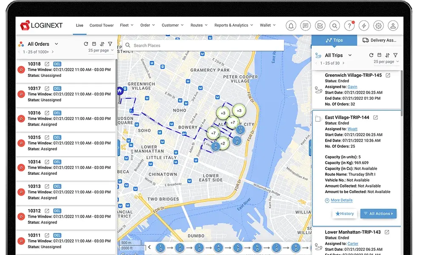Click the chat messages icon in header

pos(306,26)
